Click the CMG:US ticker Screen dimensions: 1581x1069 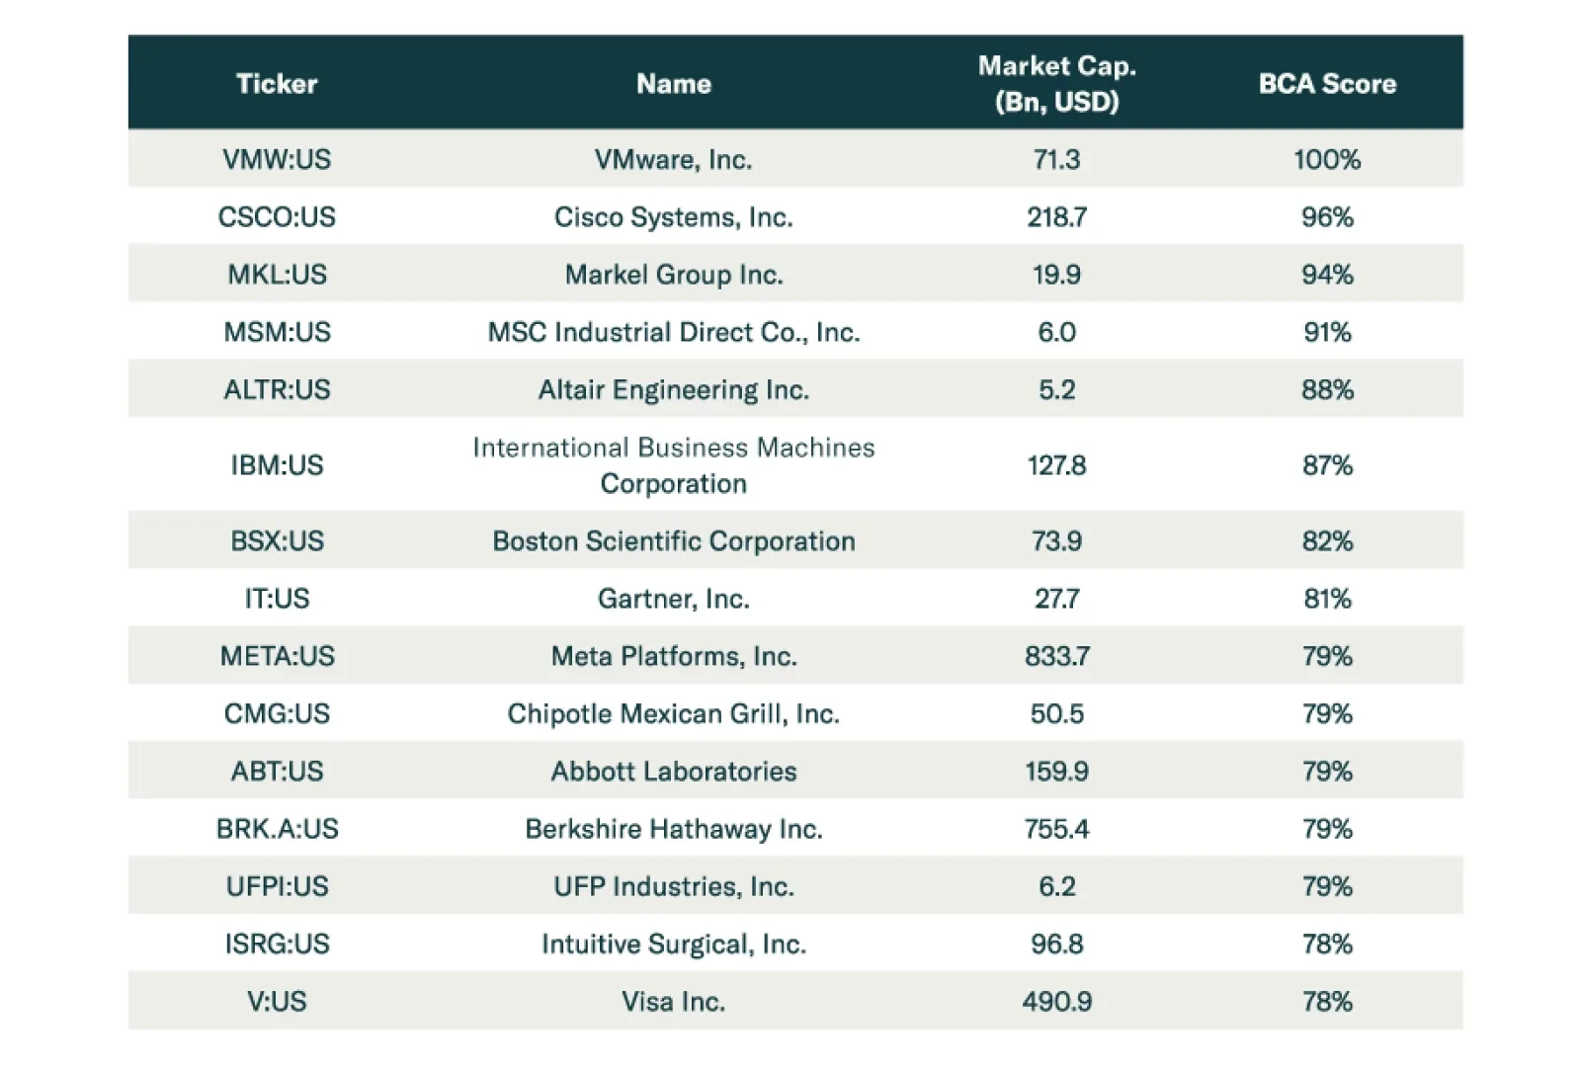click(277, 713)
